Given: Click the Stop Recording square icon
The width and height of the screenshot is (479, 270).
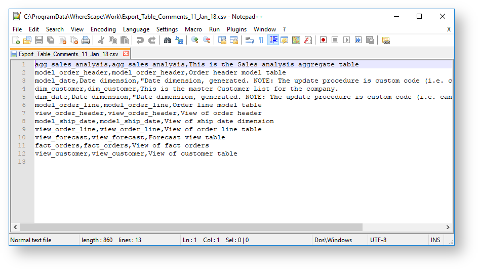Looking at the screenshot, I should point(335,40).
